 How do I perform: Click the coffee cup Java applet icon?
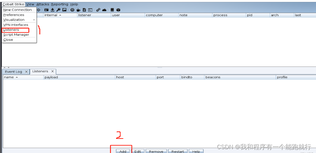tap(78, 10)
